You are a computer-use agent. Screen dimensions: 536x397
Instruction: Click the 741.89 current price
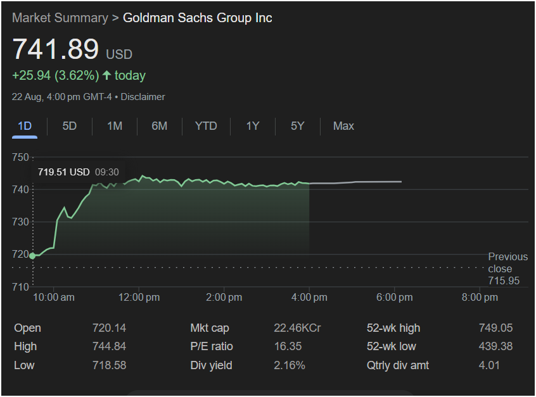(x=56, y=50)
